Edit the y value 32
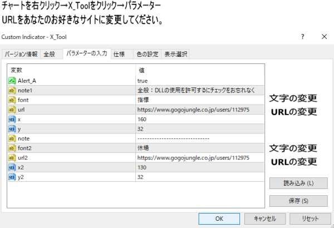 200,129
